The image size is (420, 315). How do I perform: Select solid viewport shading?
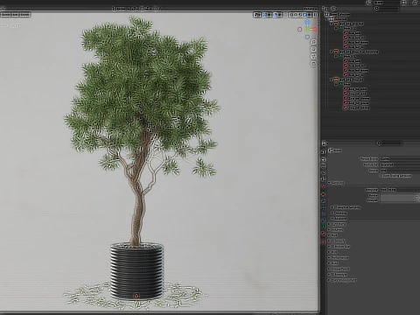[x=296, y=15]
